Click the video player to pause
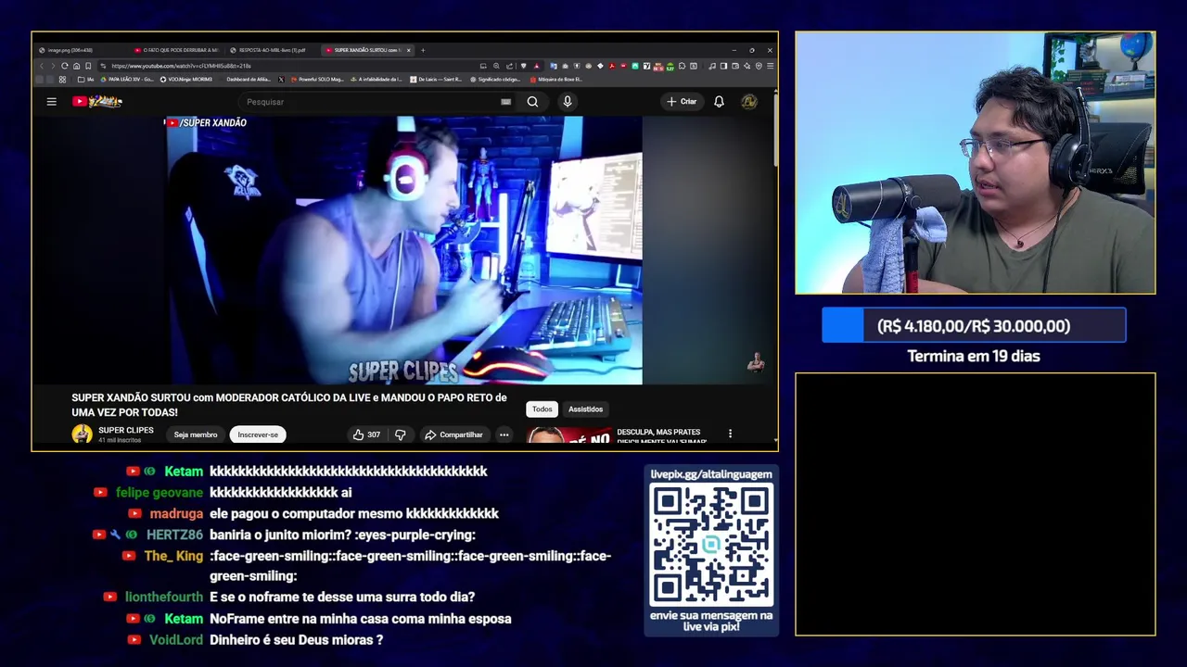The width and height of the screenshot is (1187, 667). click(403, 250)
